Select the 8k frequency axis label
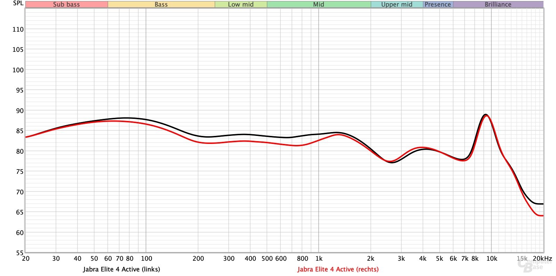Image resolution: width=556 pixels, height=276 pixels. coord(475,258)
